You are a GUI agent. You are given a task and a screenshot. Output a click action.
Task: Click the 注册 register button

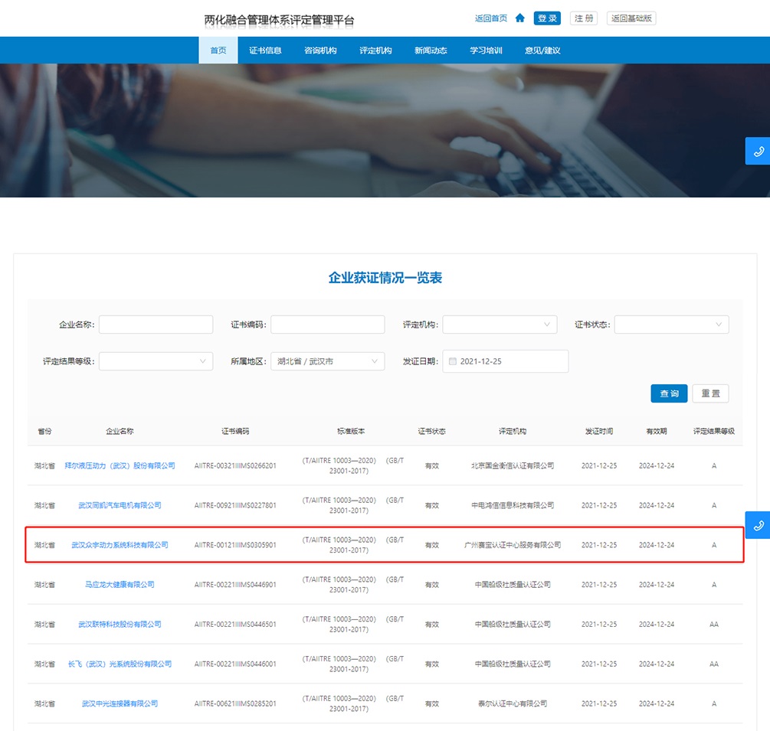click(584, 18)
